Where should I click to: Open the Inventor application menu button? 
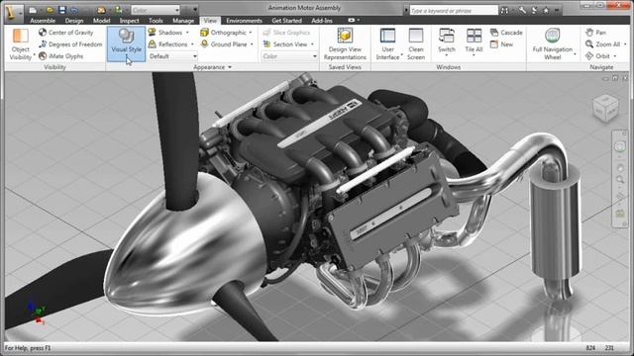[x=13, y=12]
